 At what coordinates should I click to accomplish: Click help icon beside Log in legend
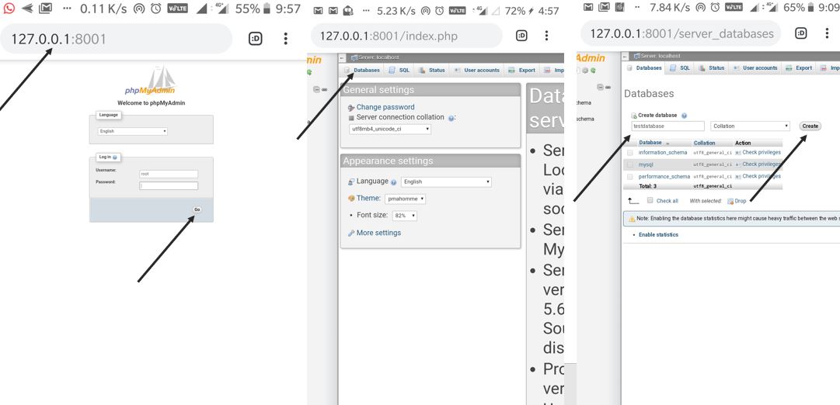click(x=115, y=157)
